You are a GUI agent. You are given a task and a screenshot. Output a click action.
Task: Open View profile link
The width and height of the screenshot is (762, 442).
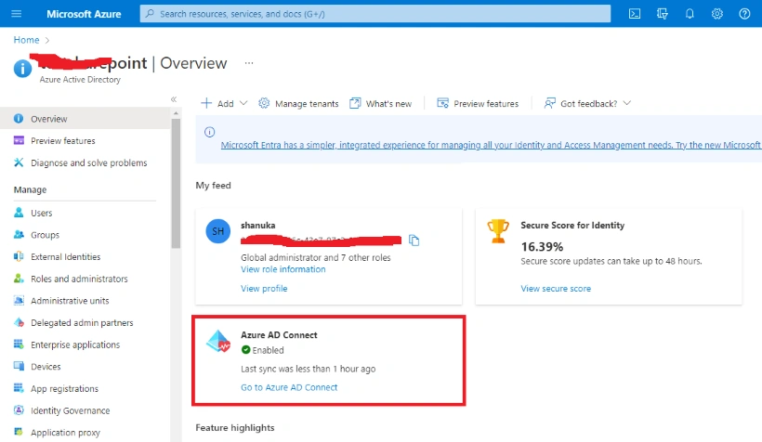[x=264, y=289]
